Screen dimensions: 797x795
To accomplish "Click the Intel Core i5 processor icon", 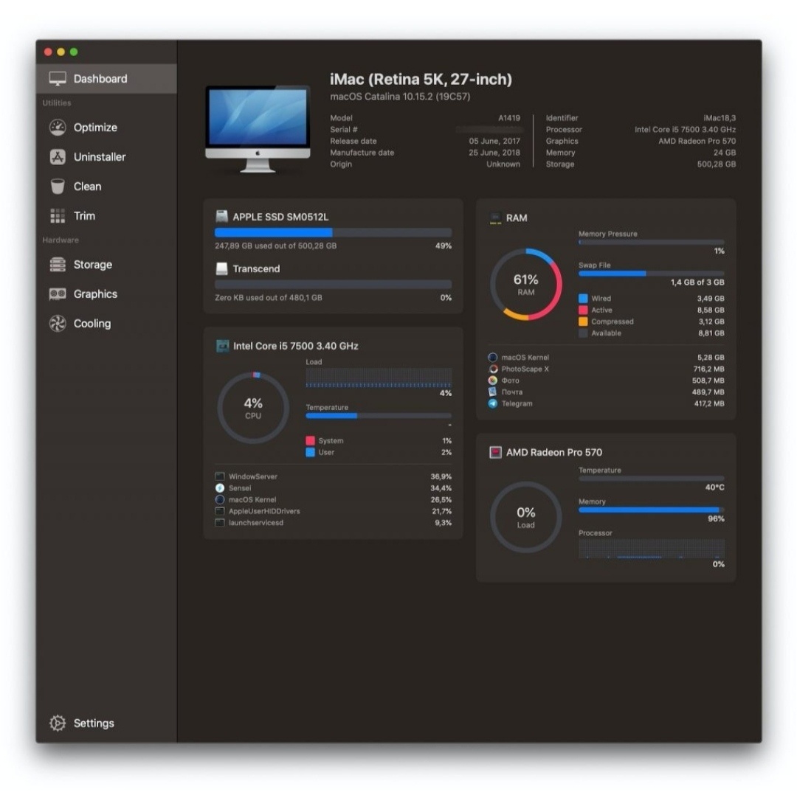I will pyautogui.click(x=223, y=346).
